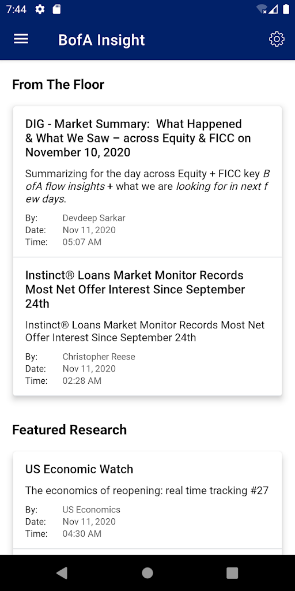
Task: Tap the Android back navigation button
Action: (62, 573)
